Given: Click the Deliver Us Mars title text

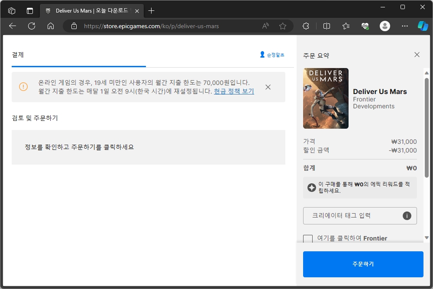Looking at the screenshot, I should [380, 91].
